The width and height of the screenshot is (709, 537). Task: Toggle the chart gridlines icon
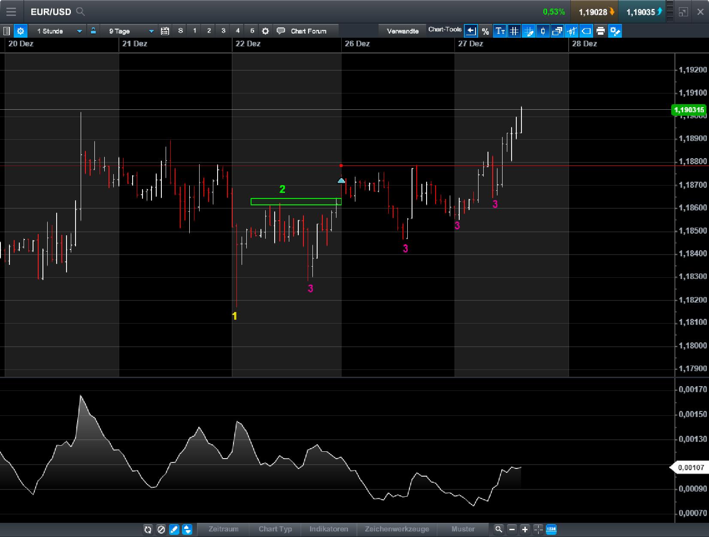(x=514, y=30)
